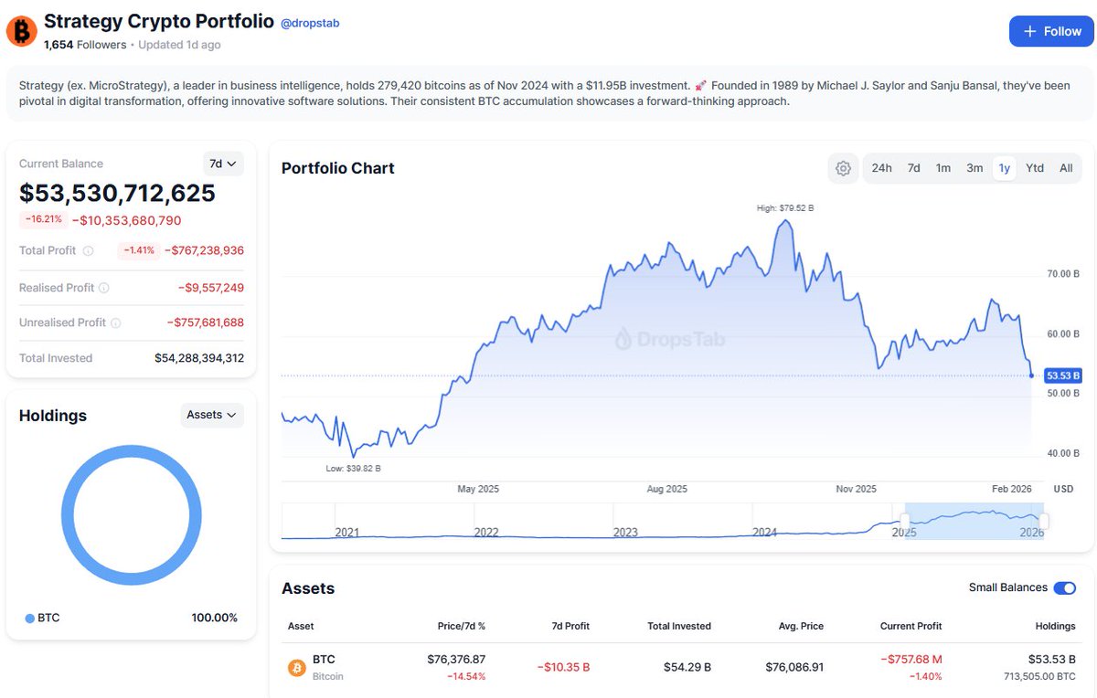Click the right range slider handle at 2026
Image resolution: width=1097 pixels, height=698 pixels.
click(x=1044, y=521)
